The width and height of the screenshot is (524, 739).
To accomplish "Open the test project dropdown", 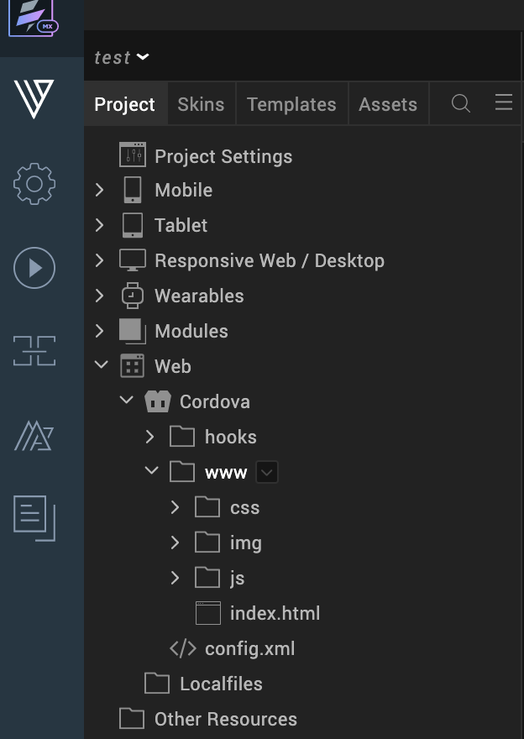I will tap(120, 57).
